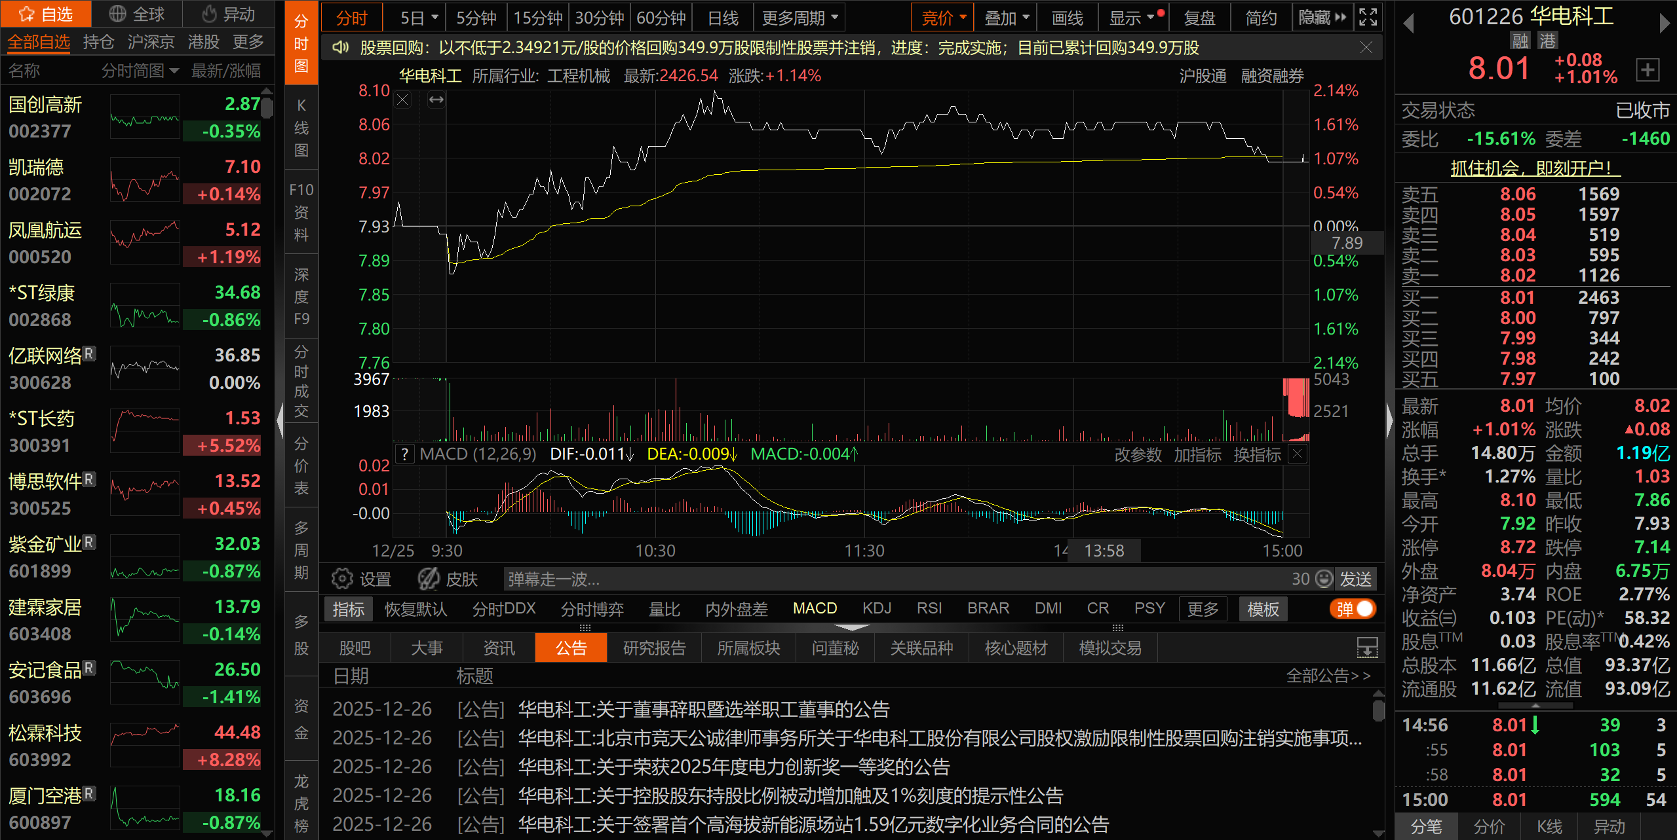Screen dimensions: 1677x840
Task: Go to previous stock with left arrow
Action: [1408, 24]
